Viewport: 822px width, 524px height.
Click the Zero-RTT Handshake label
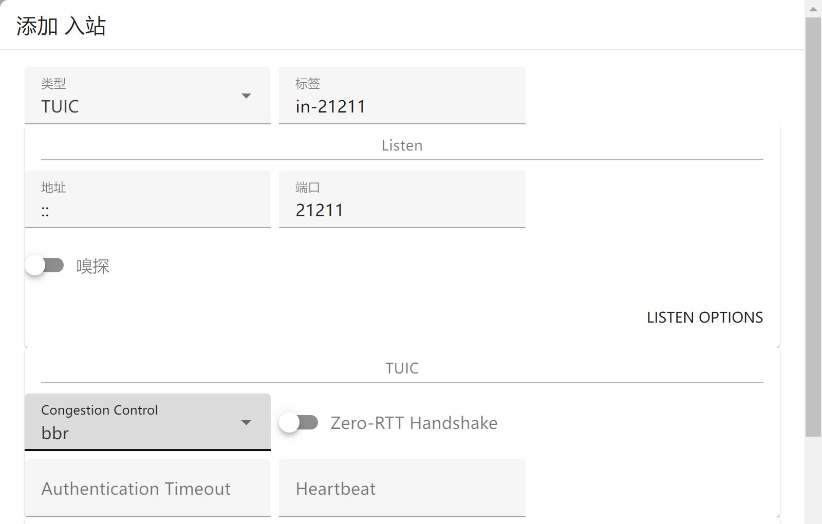(x=414, y=423)
